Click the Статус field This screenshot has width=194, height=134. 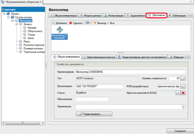pos(100,93)
